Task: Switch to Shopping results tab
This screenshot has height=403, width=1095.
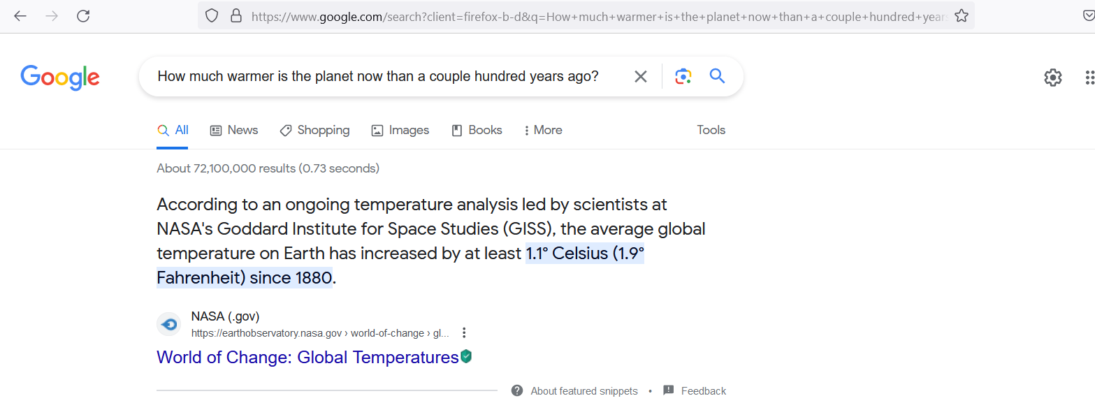Action: point(314,130)
